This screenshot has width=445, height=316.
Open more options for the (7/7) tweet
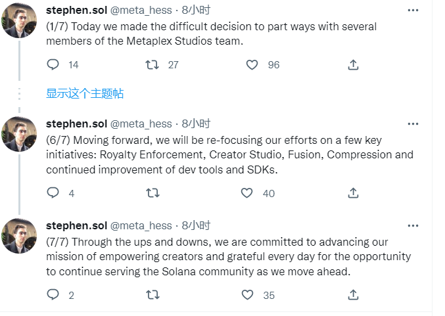[x=413, y=226]
